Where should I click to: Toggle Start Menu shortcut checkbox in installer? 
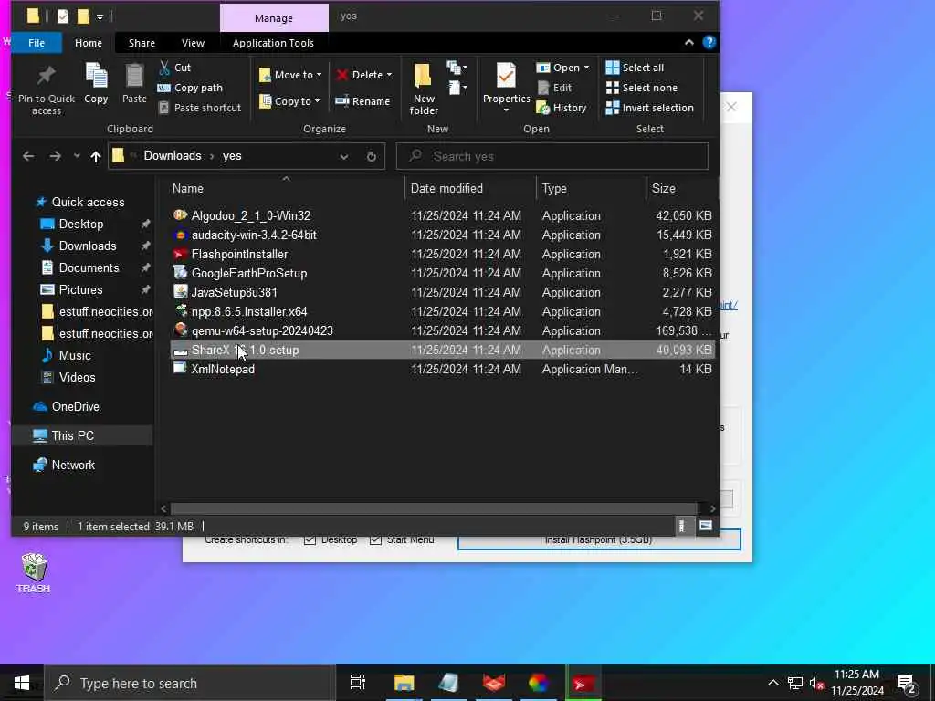pos(375,539)
